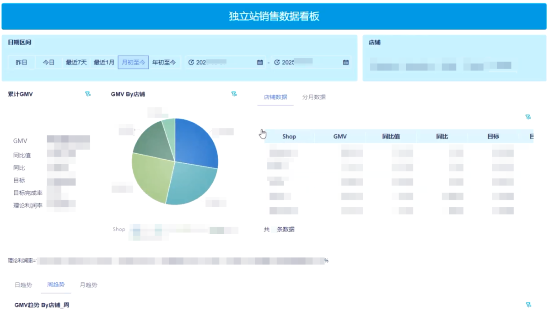Click the clock icon in the start date field
This screenshot has height=317, width=549.
191,63
